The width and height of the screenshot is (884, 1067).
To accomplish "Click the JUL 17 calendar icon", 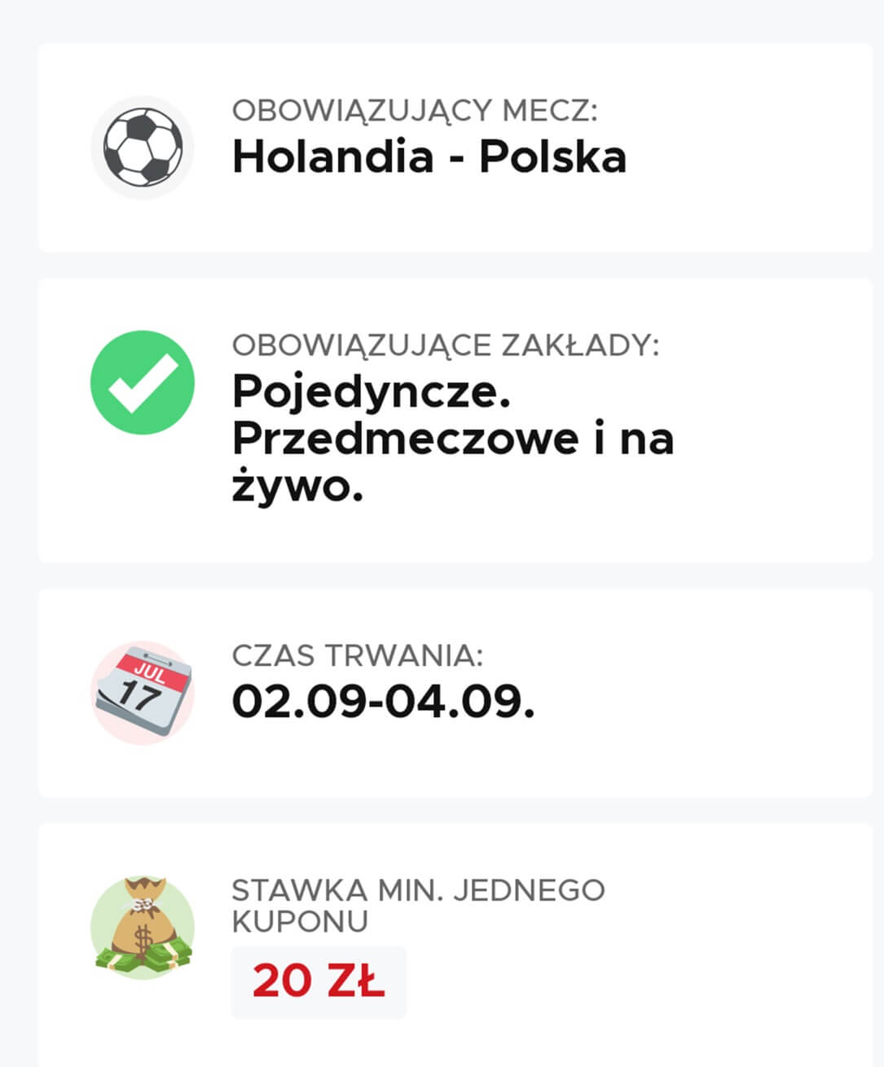I will pos(143,693).
